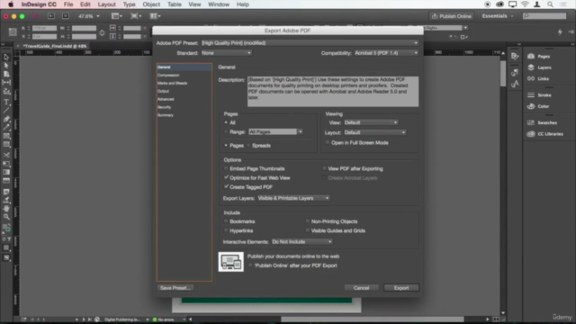Select the Scissors tool
This screenshot has height=324, width=576.
(x=6, y=155)
